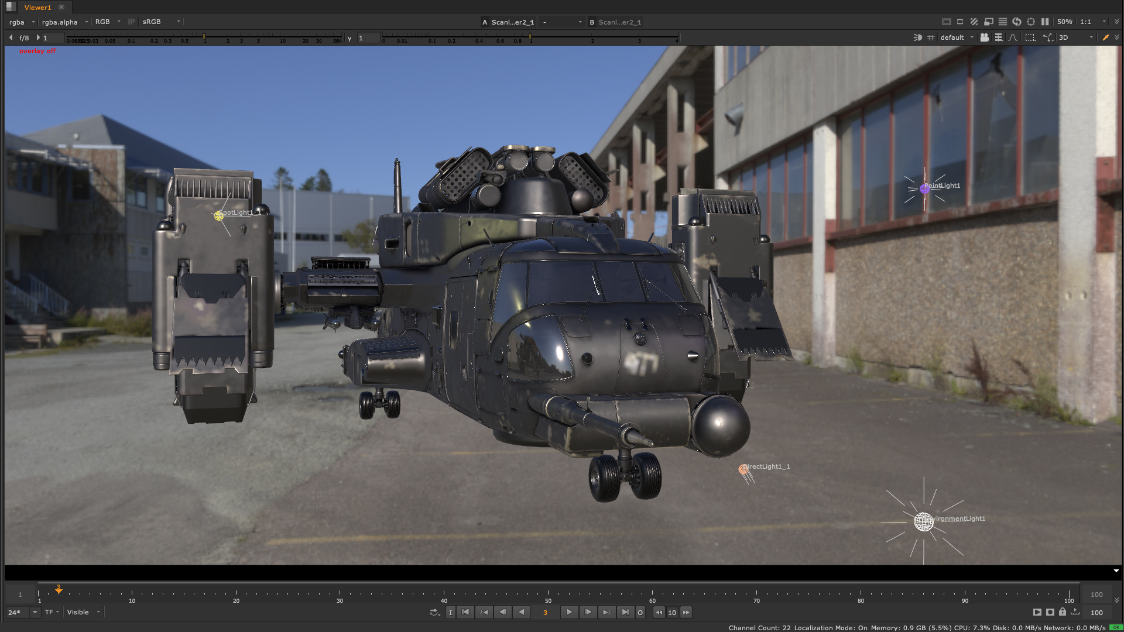1124x632 pixels.
Task: Select the color sampler eyedropper icon
Action: [1105, 37]
